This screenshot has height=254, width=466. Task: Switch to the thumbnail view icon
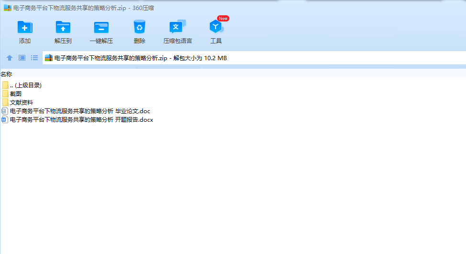pyautogui.click(x=22, y=58)
